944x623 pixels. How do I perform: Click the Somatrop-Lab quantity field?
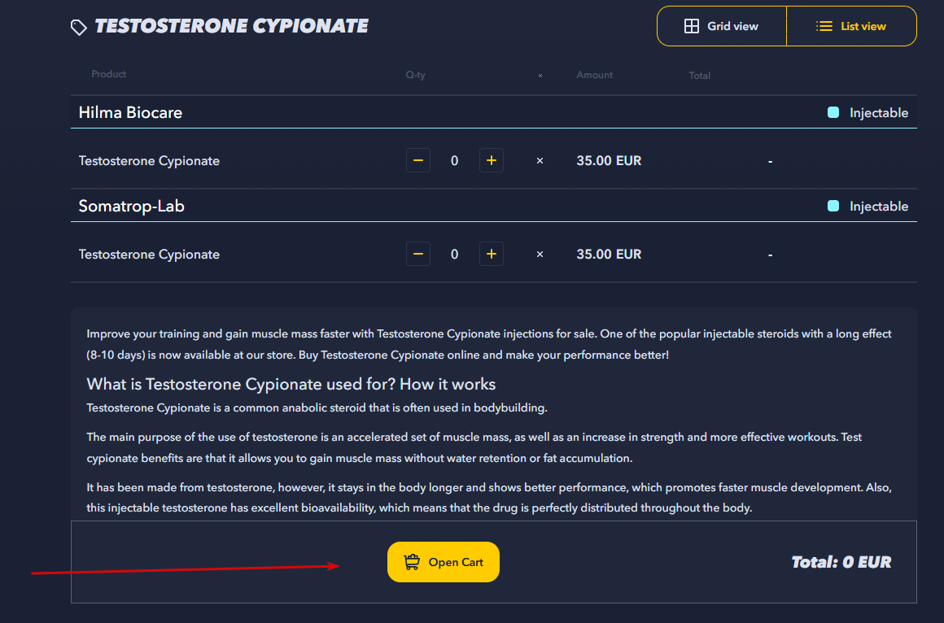[x=454, y=255]
